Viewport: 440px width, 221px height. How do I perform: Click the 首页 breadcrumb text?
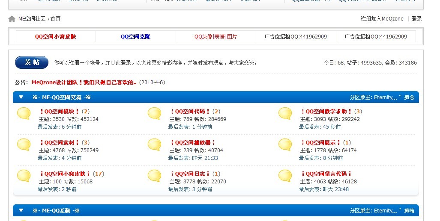(55, 19)
